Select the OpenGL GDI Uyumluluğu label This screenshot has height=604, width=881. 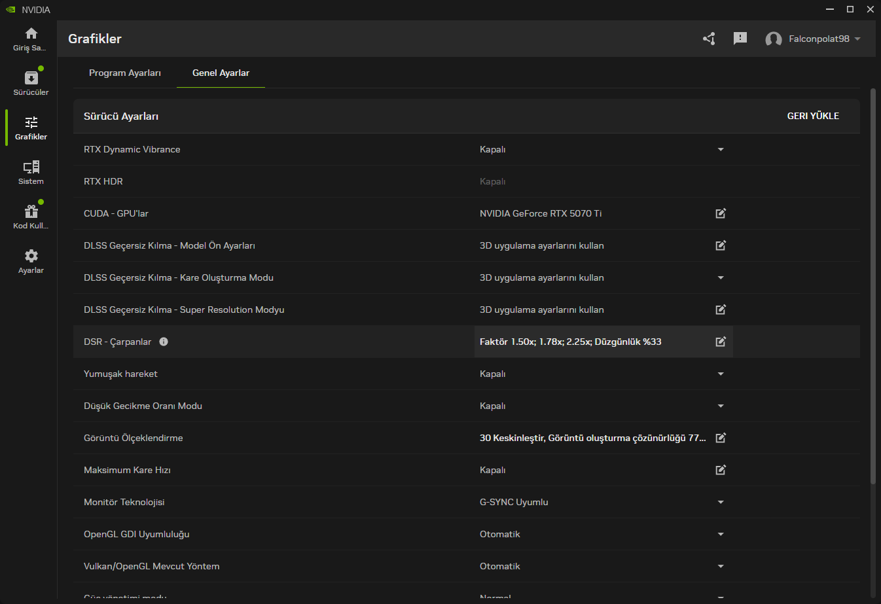pos(137,534)
